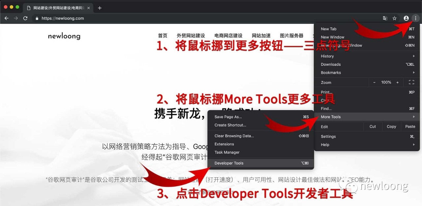Image resolution: width=422 pixels, height=206 pixels.
Task: Select Task Manager from the submenu
Action: coord(227,152)
